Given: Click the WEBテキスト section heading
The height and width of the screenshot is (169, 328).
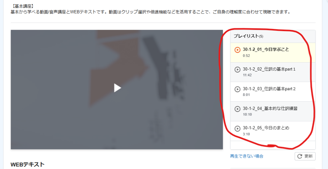Looking at the screenshot, I should click(28, 165).
